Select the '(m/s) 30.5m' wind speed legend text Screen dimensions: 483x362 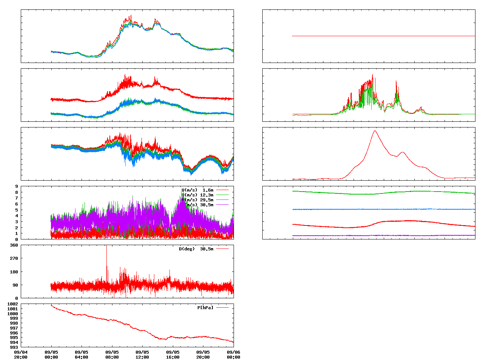199,205
